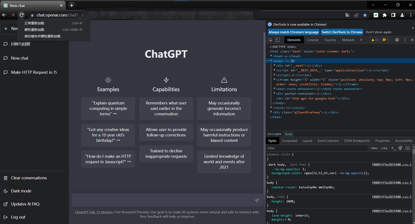Expand the __NEXT_DATA__ script node

point(274,70)
